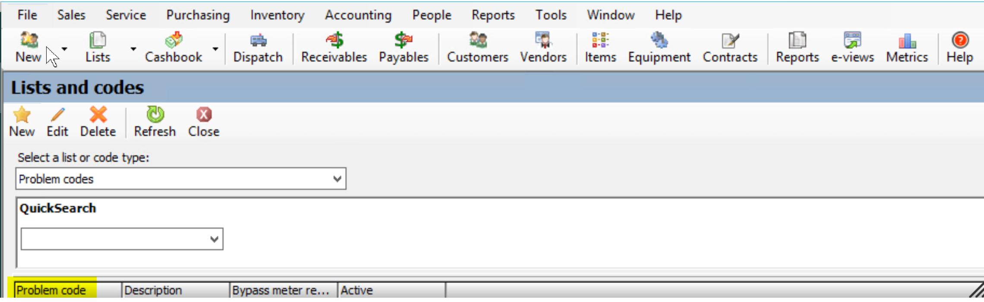The width and height of the screenshot is (984, 302).
Task: Sort by Description column header
Action: tap(175, 290)
